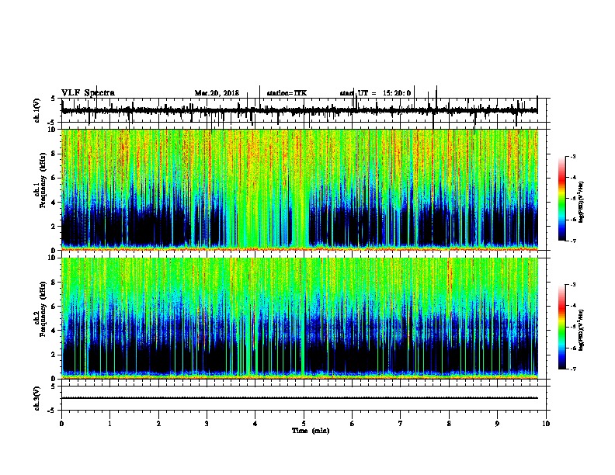Viewport: 615px width, 475px height.
Task: Click the 'Time (min)' axis title
Action: [x=311, y=431]
